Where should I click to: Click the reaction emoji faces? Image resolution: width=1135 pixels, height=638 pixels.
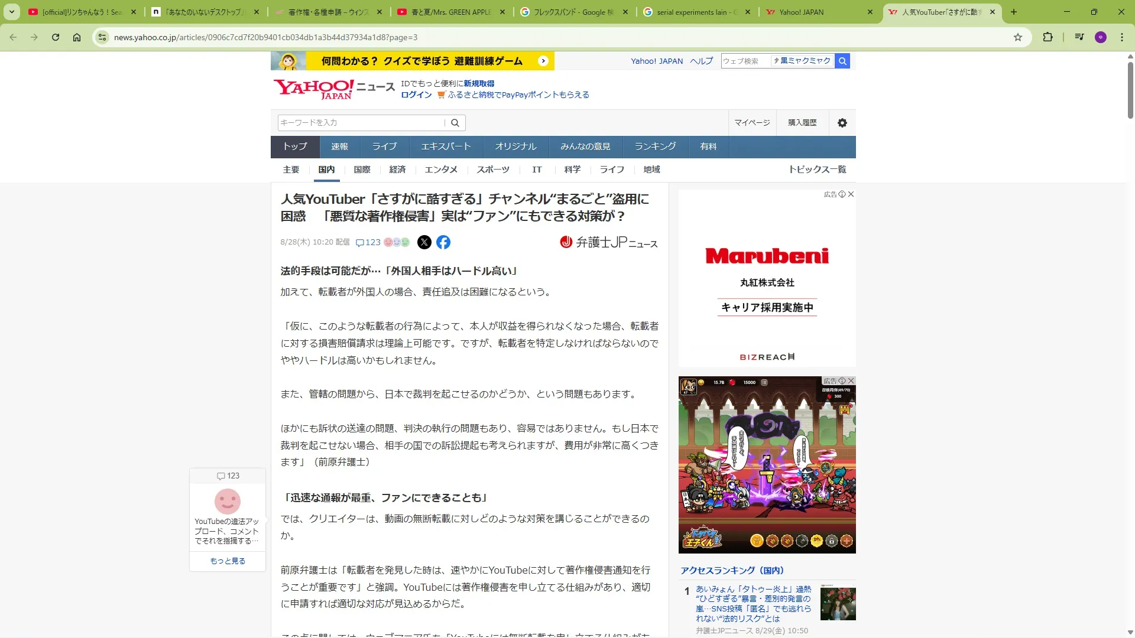[397, 242]
